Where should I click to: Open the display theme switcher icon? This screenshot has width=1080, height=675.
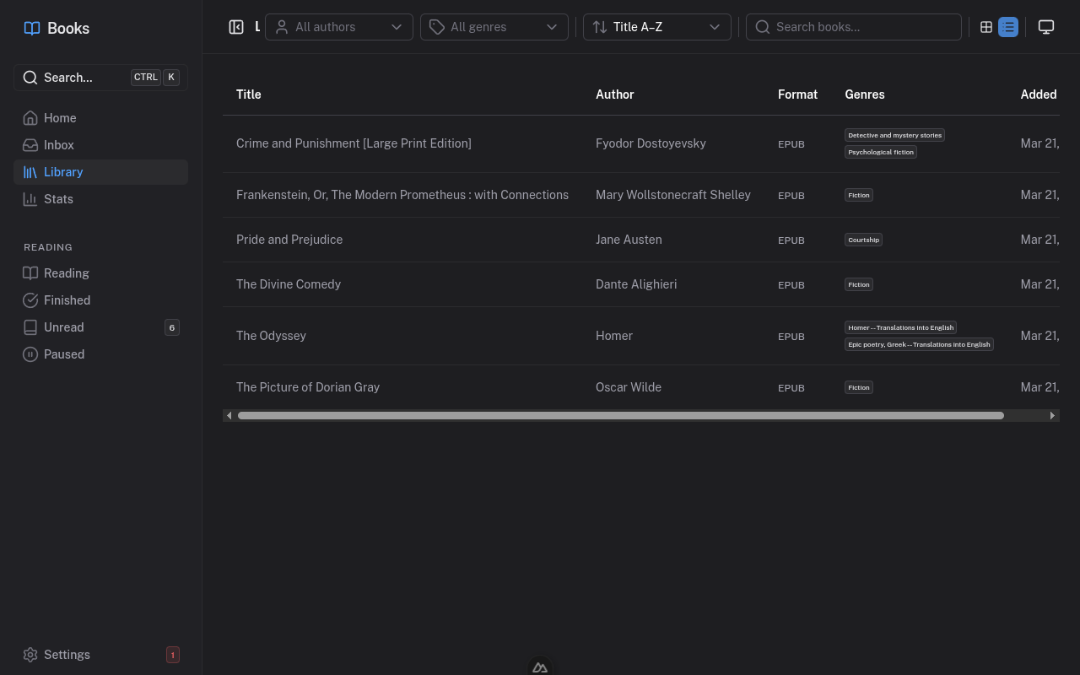point(1046,26)
